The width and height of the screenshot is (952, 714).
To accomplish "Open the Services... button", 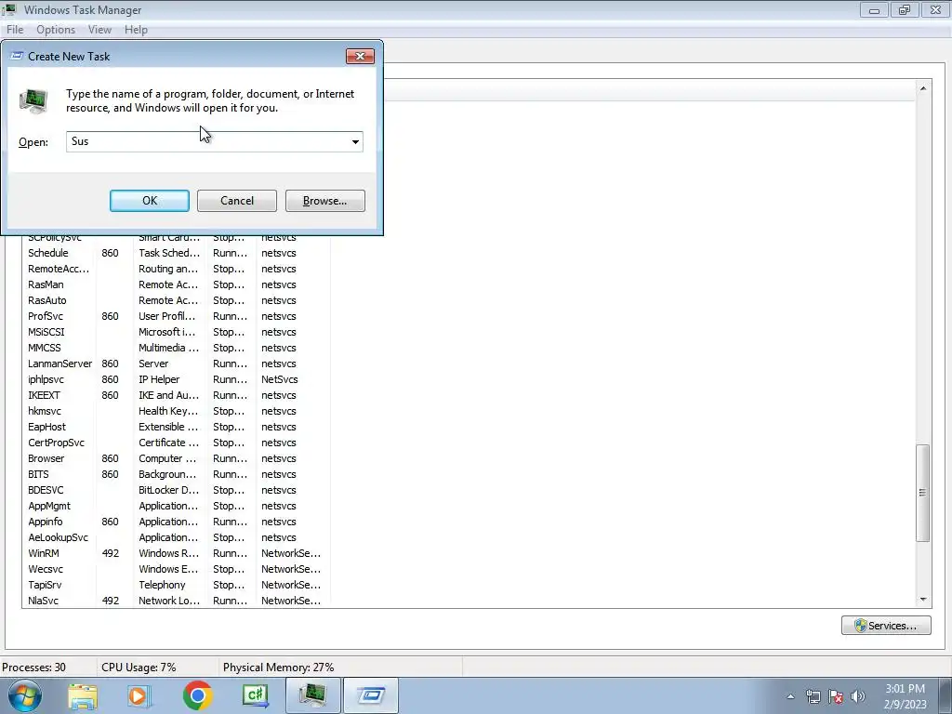I will pyautogui.click(x=886, y=626).
